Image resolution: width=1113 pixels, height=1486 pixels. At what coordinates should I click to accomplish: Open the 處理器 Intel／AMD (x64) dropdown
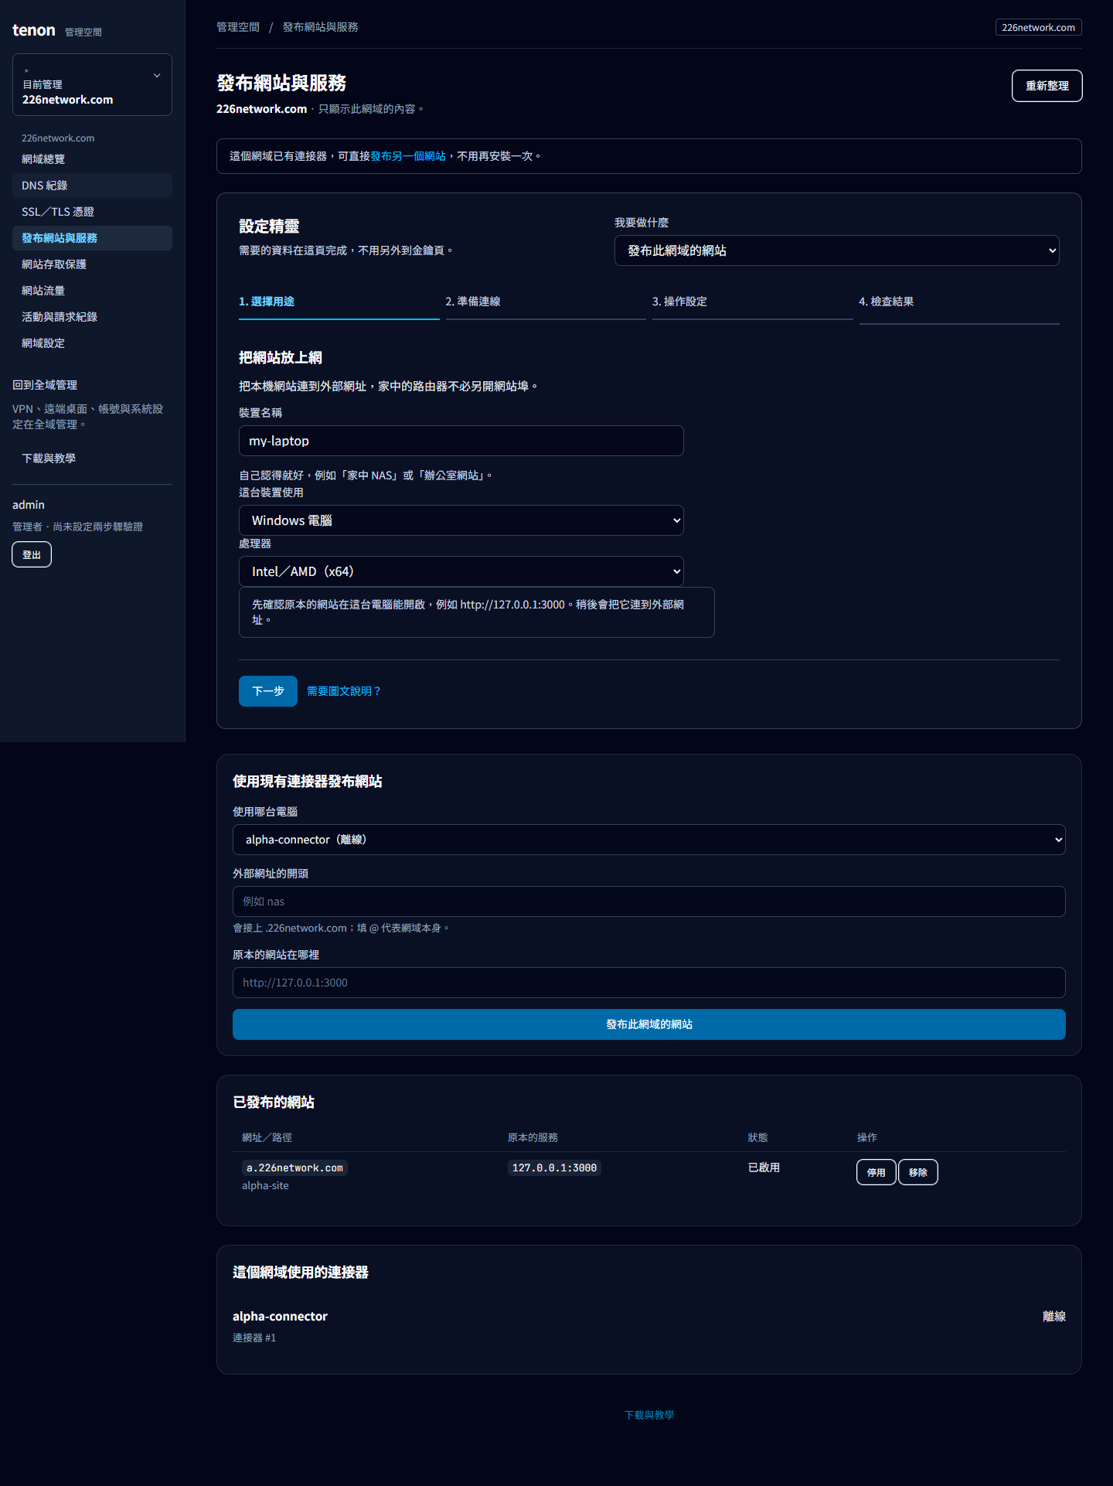(x=461, y=571)
